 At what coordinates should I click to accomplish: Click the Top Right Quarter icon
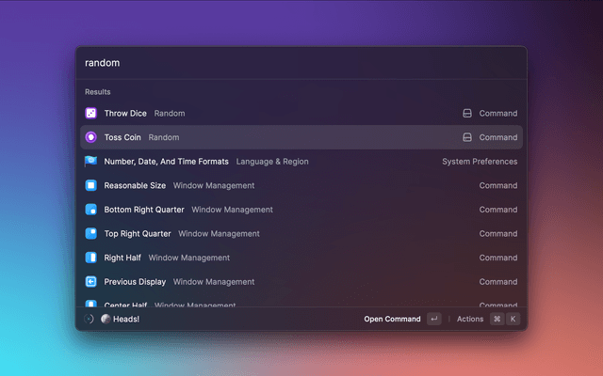91,233
